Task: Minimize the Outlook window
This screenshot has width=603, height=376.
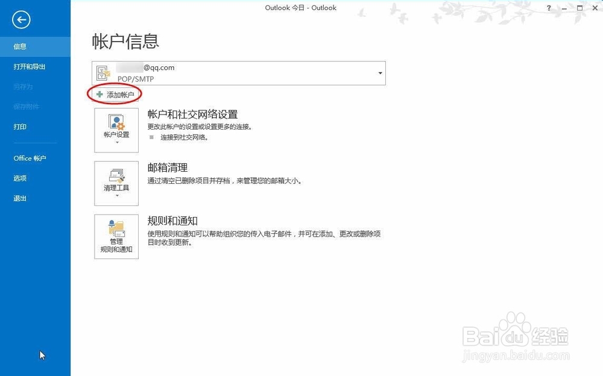Action: tap(564, 8)
